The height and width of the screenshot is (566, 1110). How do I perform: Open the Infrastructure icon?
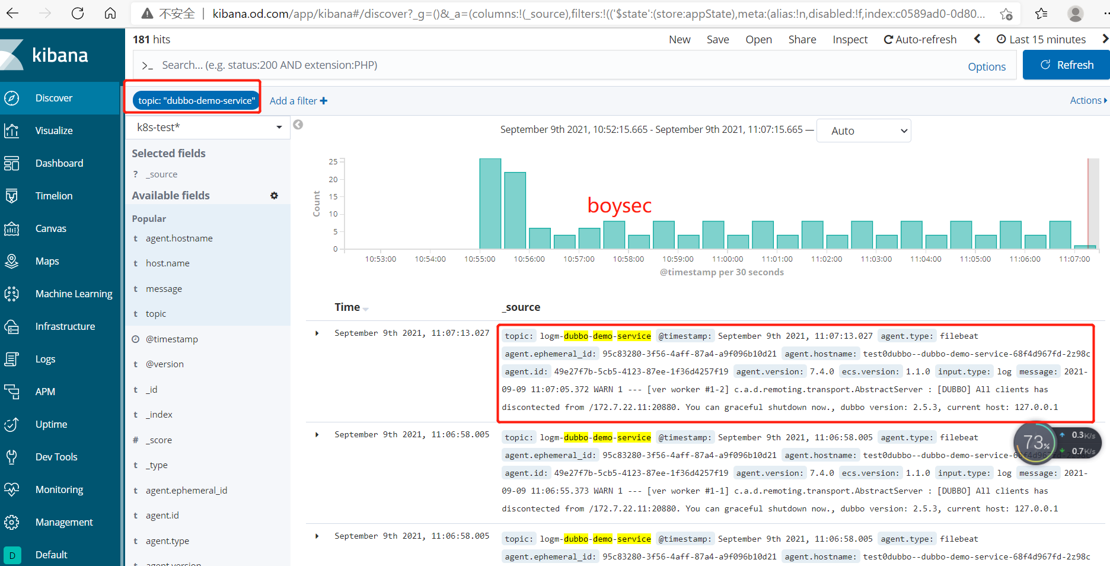pyautogui.click(x=12, y=326)
